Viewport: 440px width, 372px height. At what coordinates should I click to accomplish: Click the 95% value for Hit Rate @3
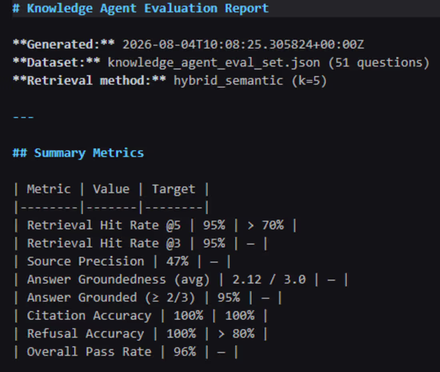coord(214,243)
